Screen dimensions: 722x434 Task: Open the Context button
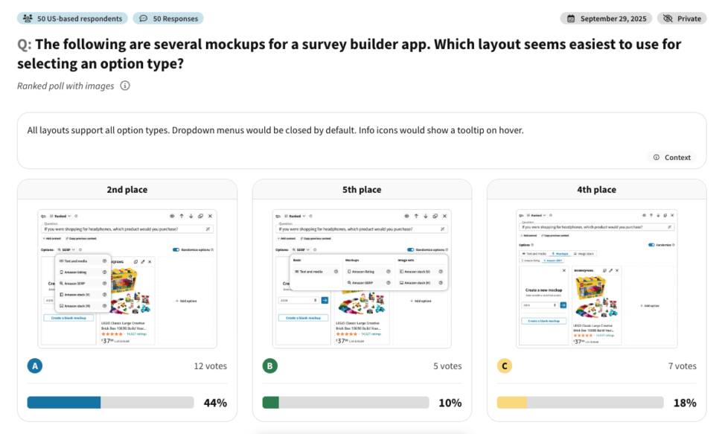672,157
